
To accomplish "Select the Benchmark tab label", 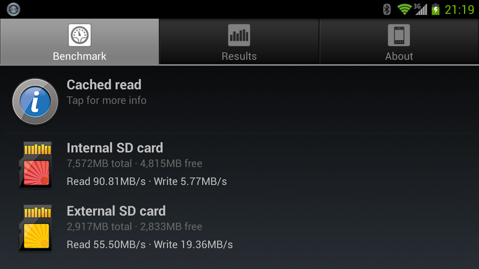I will pyautogui.click(x=80, y=56).
